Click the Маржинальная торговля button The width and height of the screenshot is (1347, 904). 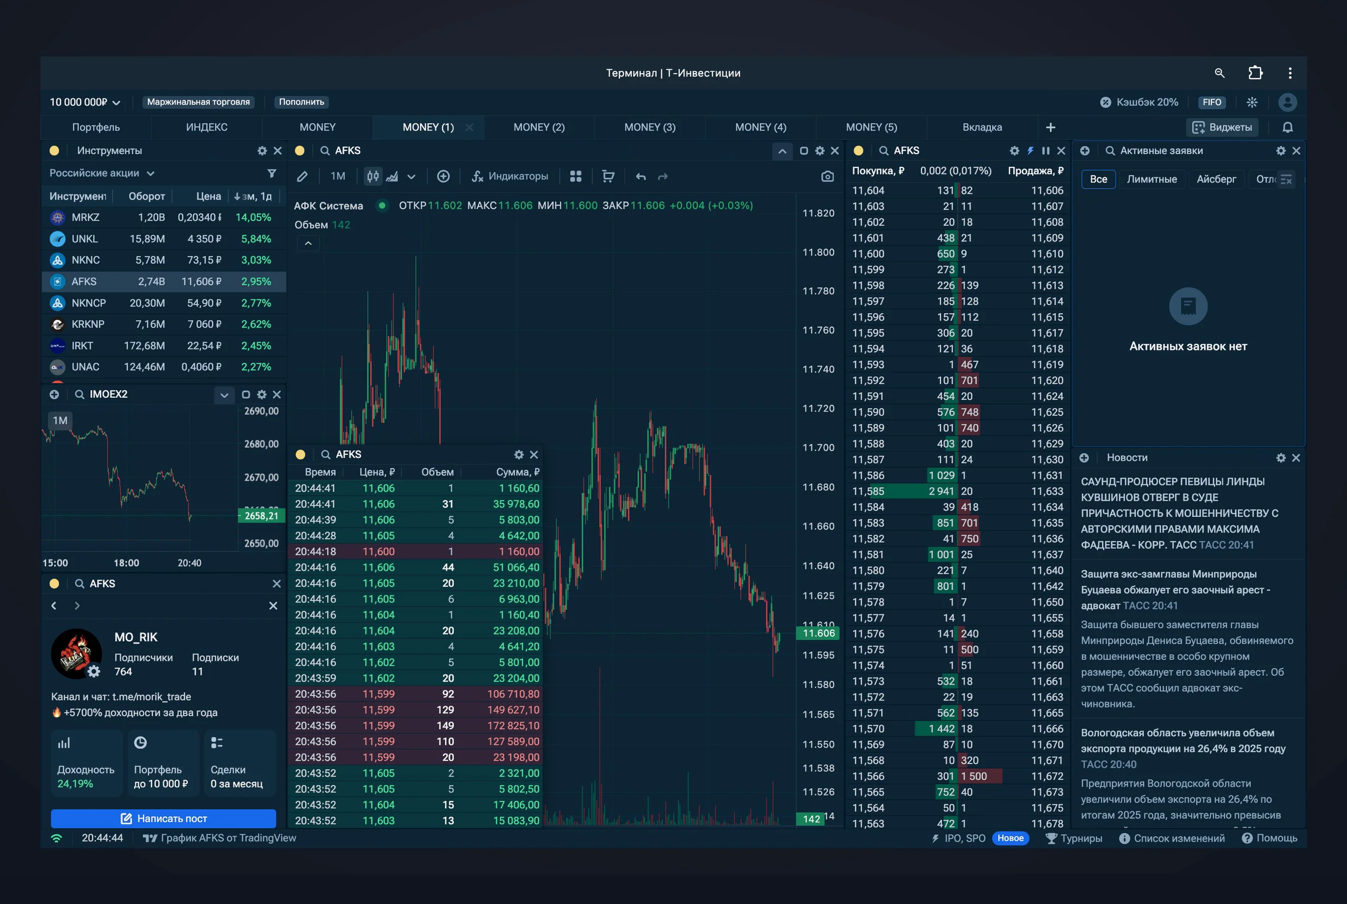pyautogui.click(x=198, y=102)
